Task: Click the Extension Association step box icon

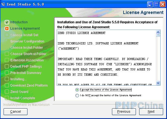Action: tap(7, 60)
